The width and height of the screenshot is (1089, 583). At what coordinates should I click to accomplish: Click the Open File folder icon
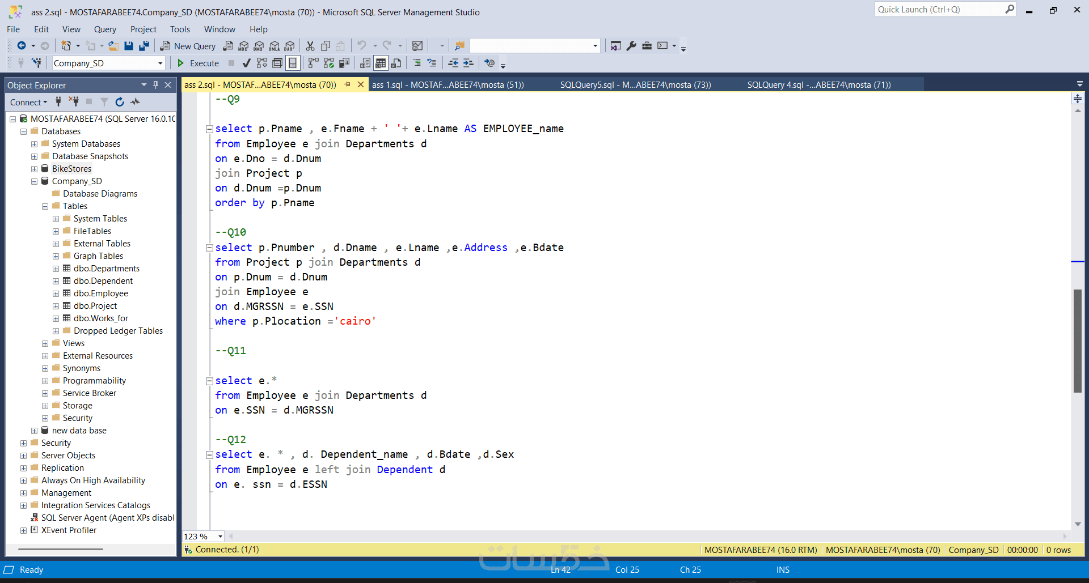(x=113, y=46)
